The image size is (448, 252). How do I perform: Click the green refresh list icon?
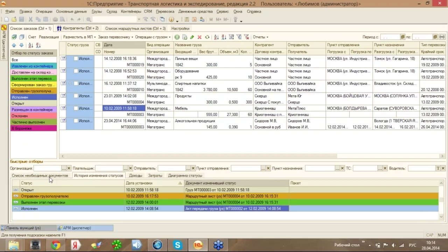click(207, 37)
